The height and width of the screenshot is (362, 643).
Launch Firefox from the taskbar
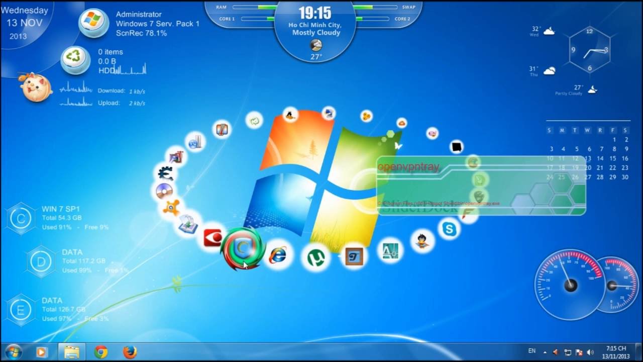tap(130, 352)
